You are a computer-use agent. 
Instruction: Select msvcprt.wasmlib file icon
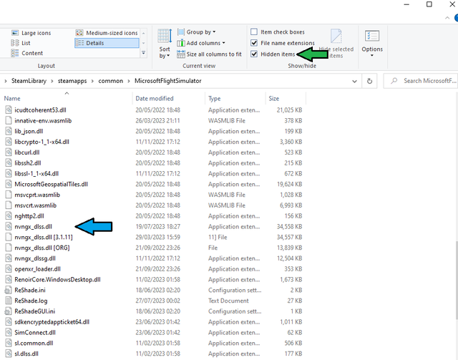(9, 195)
